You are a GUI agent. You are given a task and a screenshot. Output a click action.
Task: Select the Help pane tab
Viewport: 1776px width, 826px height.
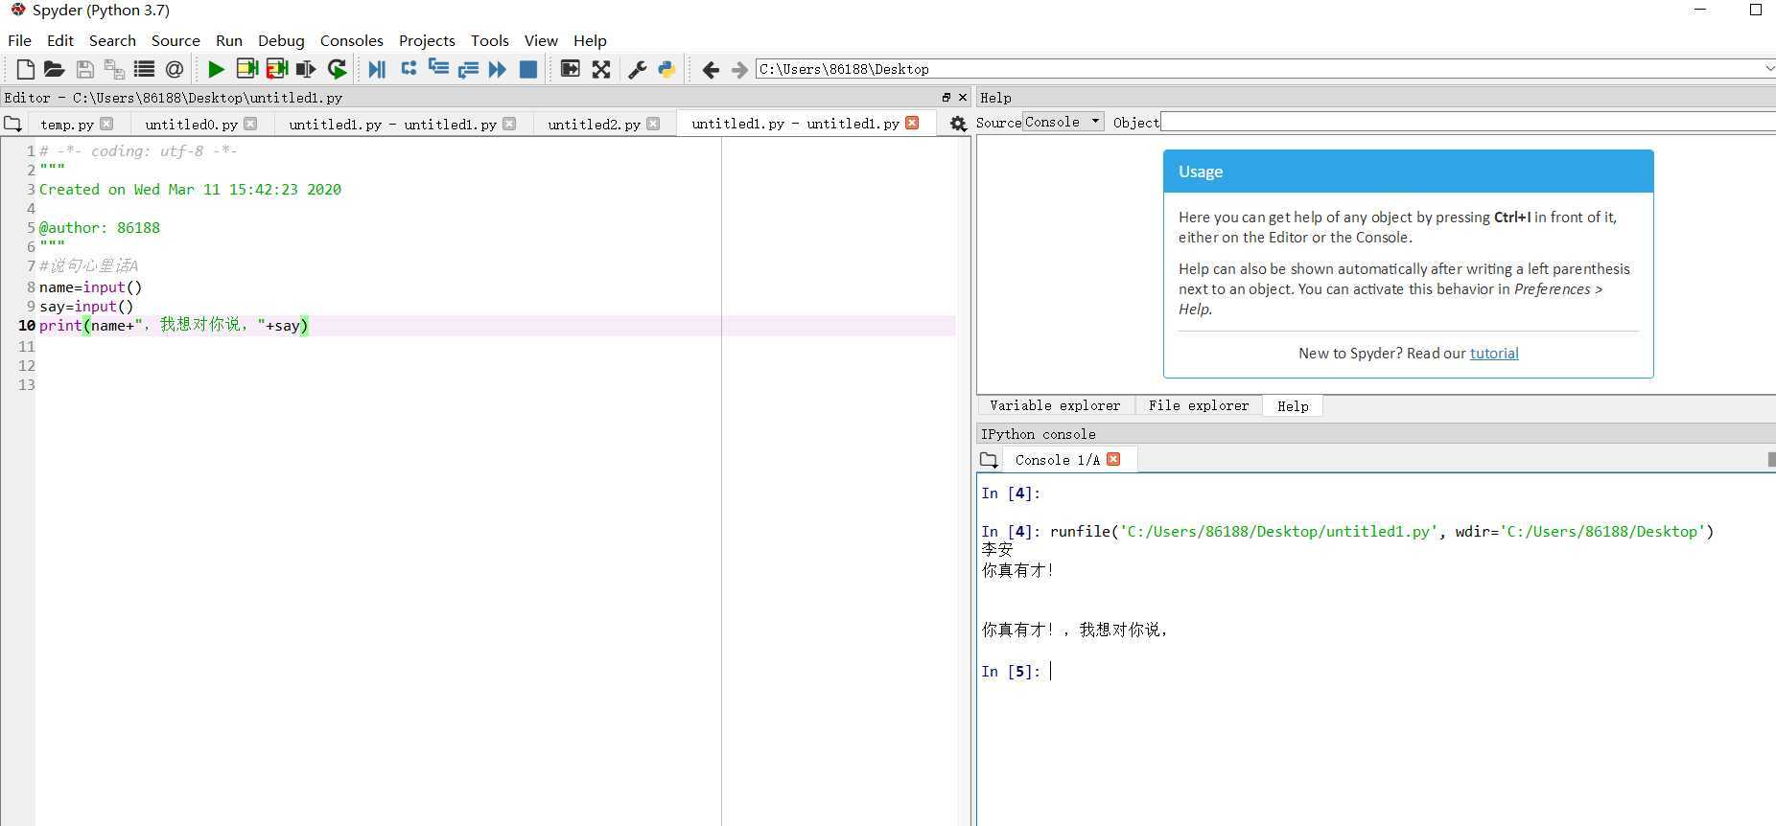coord(1293,406)
